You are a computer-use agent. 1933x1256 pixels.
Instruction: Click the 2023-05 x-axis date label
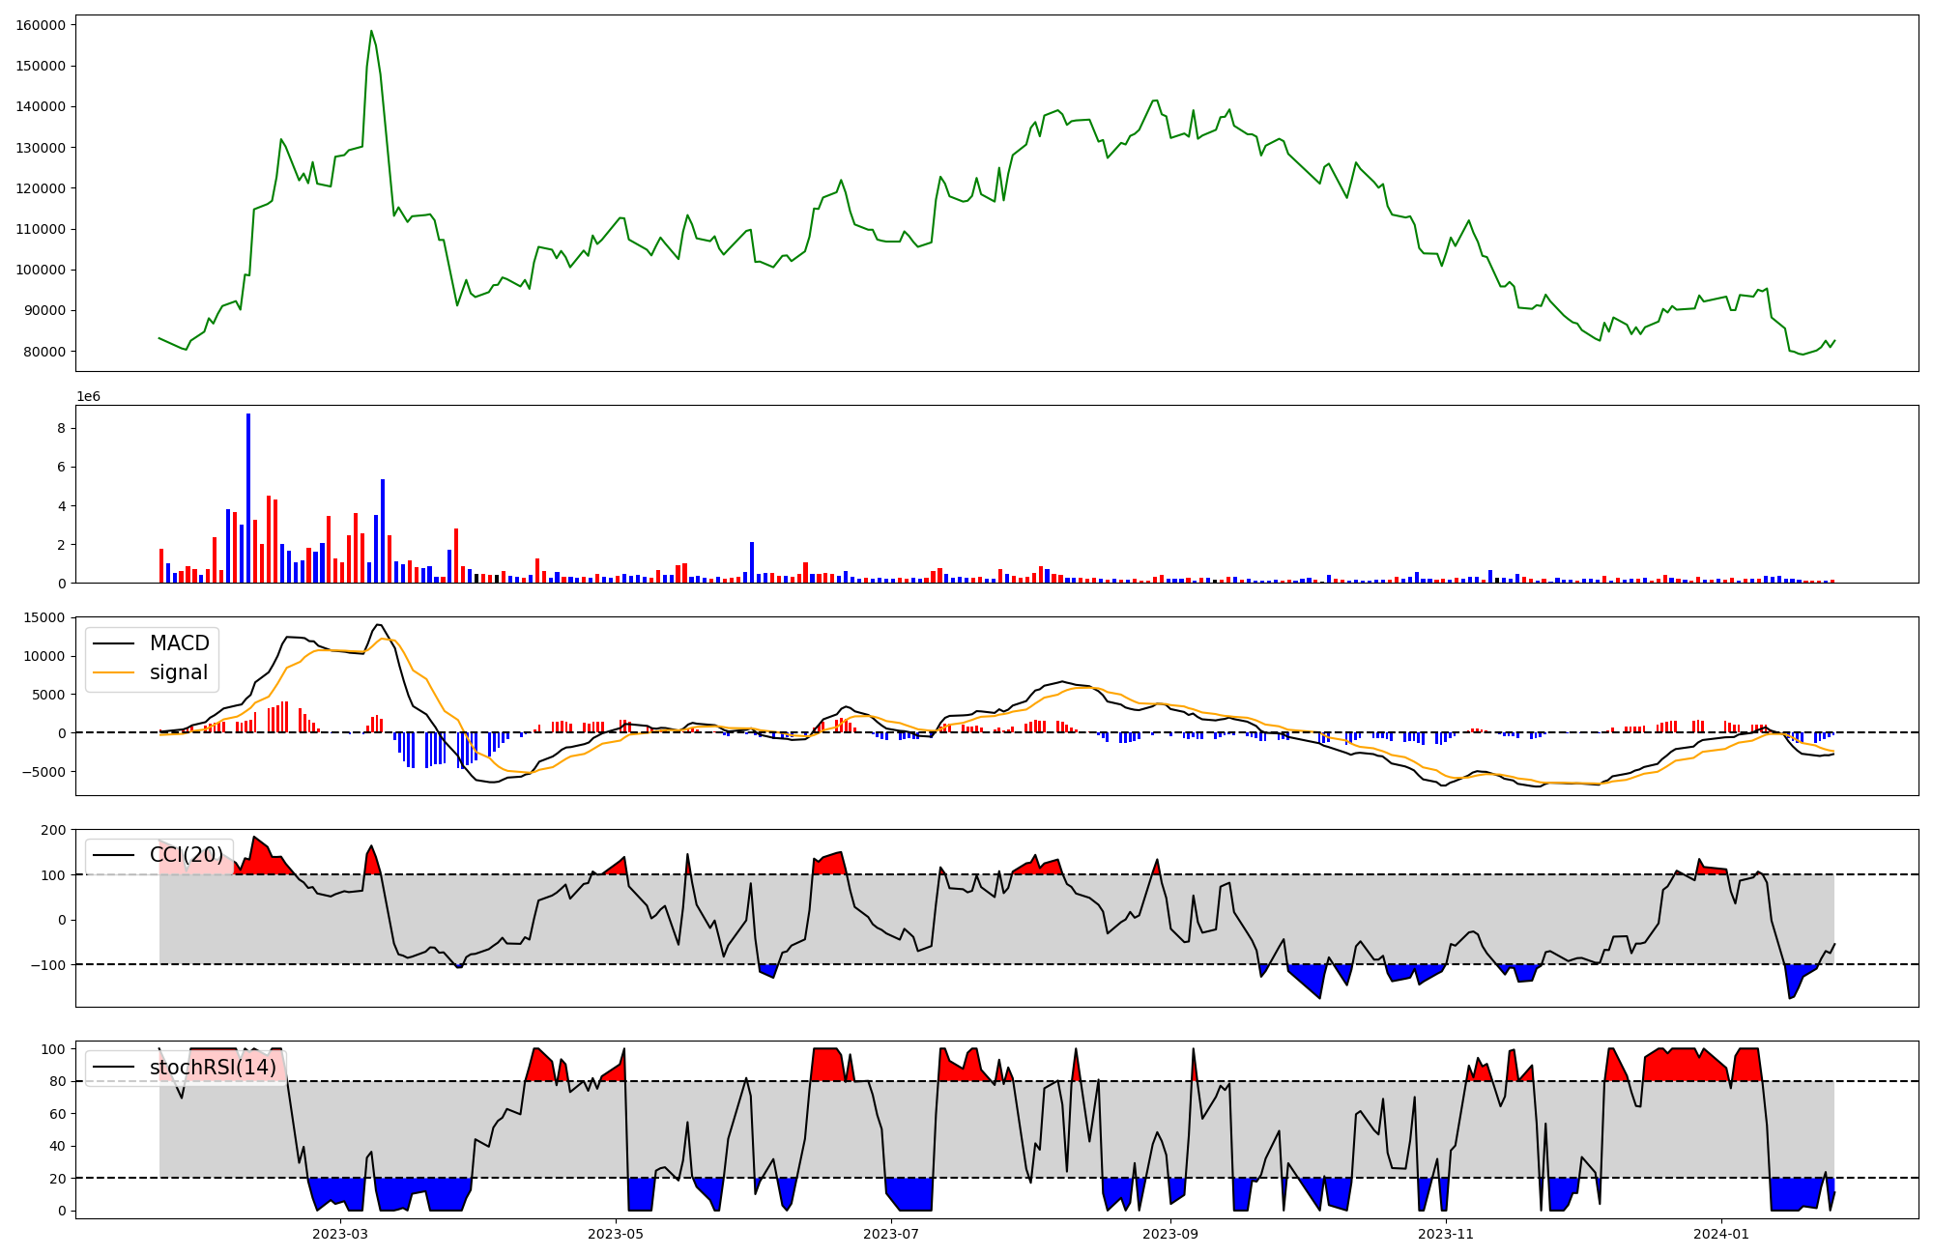[616, 1234]
